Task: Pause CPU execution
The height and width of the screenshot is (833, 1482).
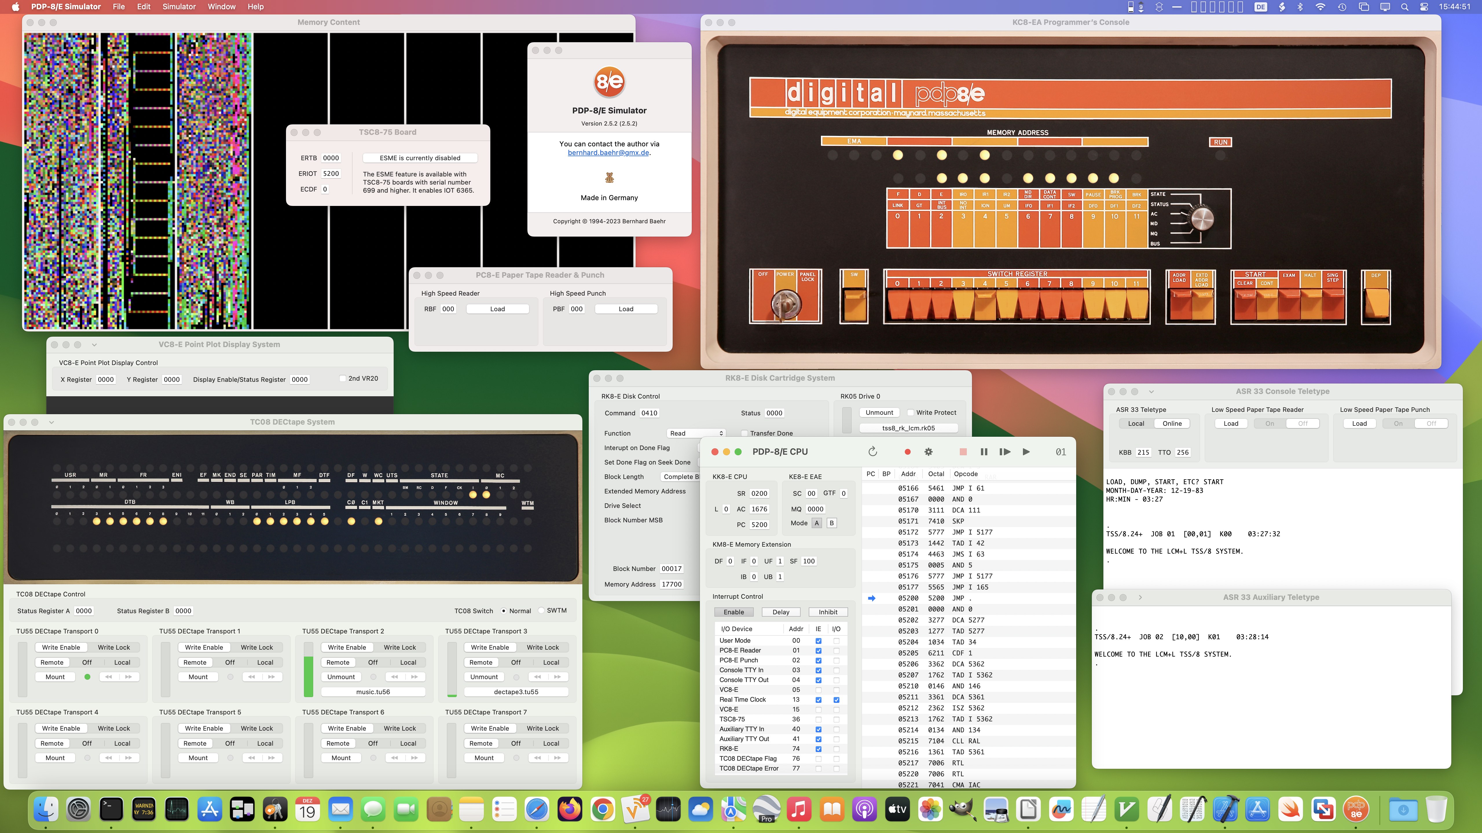Action: tap(984, 452)
